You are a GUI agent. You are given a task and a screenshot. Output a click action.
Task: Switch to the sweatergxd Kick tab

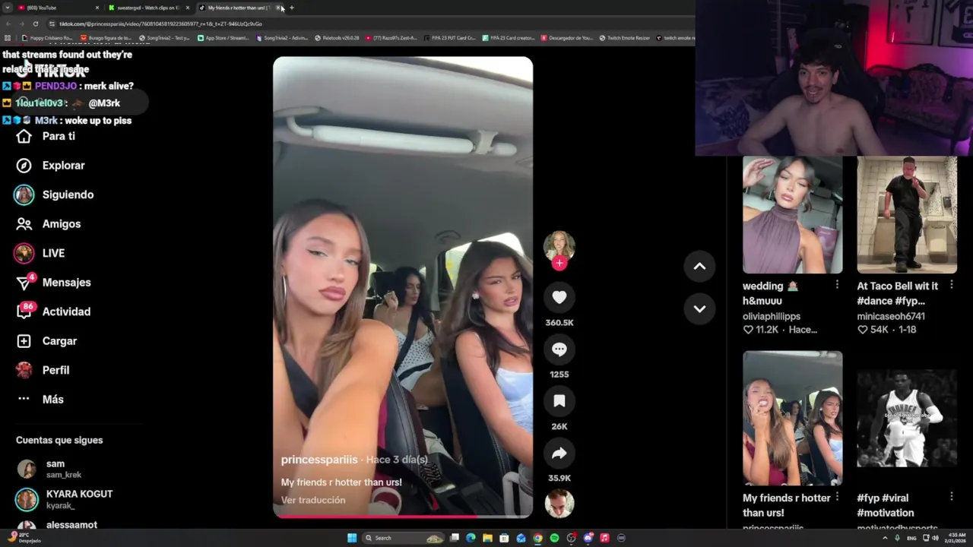pos(149,8)
